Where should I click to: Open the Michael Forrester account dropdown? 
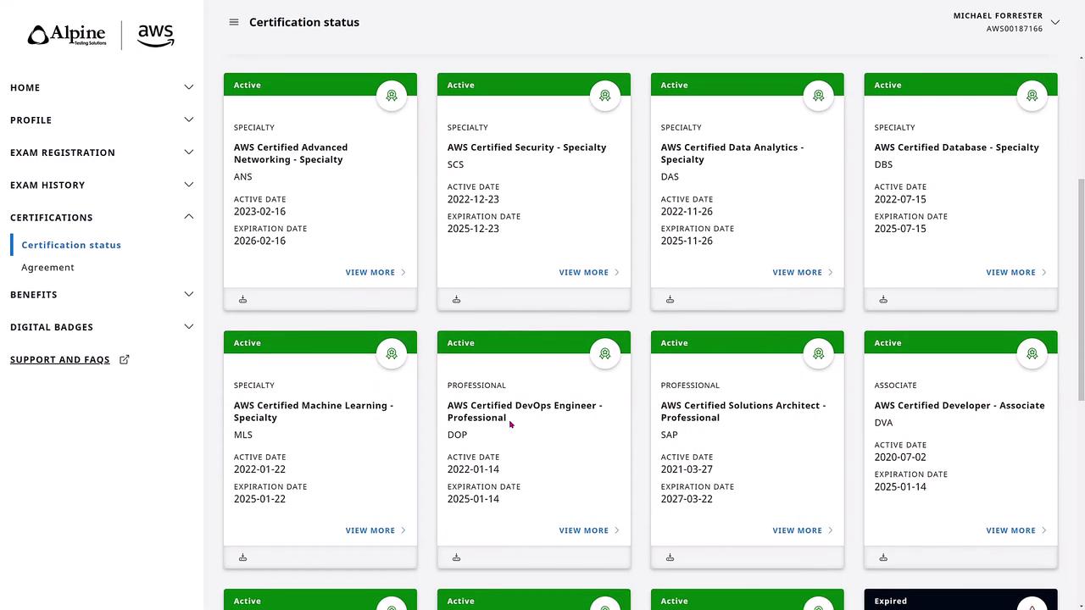[1055, 22]
